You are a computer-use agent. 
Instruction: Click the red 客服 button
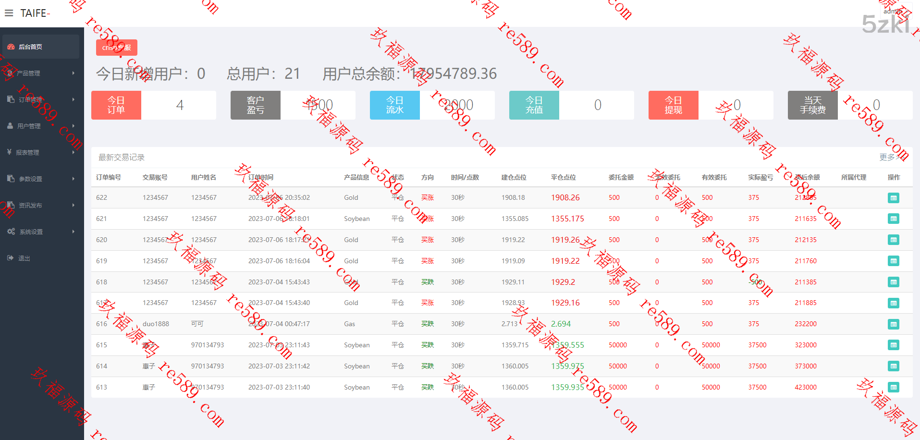point(117,48)
